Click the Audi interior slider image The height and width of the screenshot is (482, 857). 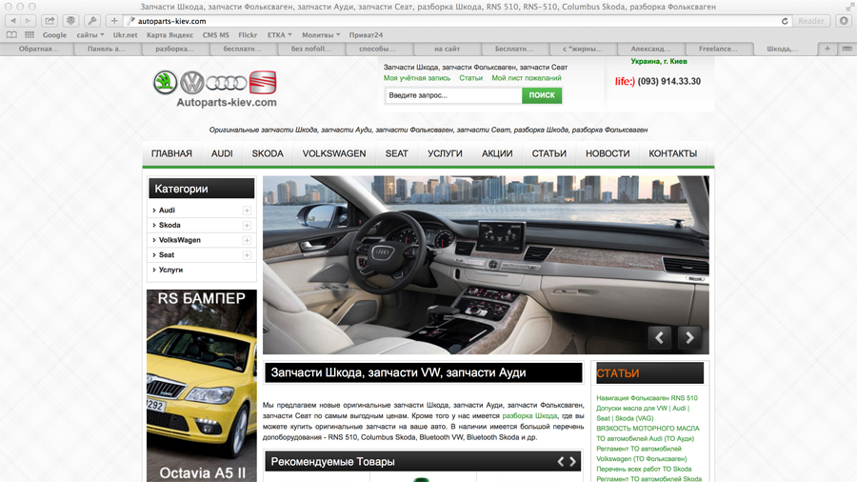[x=486, y=265]
